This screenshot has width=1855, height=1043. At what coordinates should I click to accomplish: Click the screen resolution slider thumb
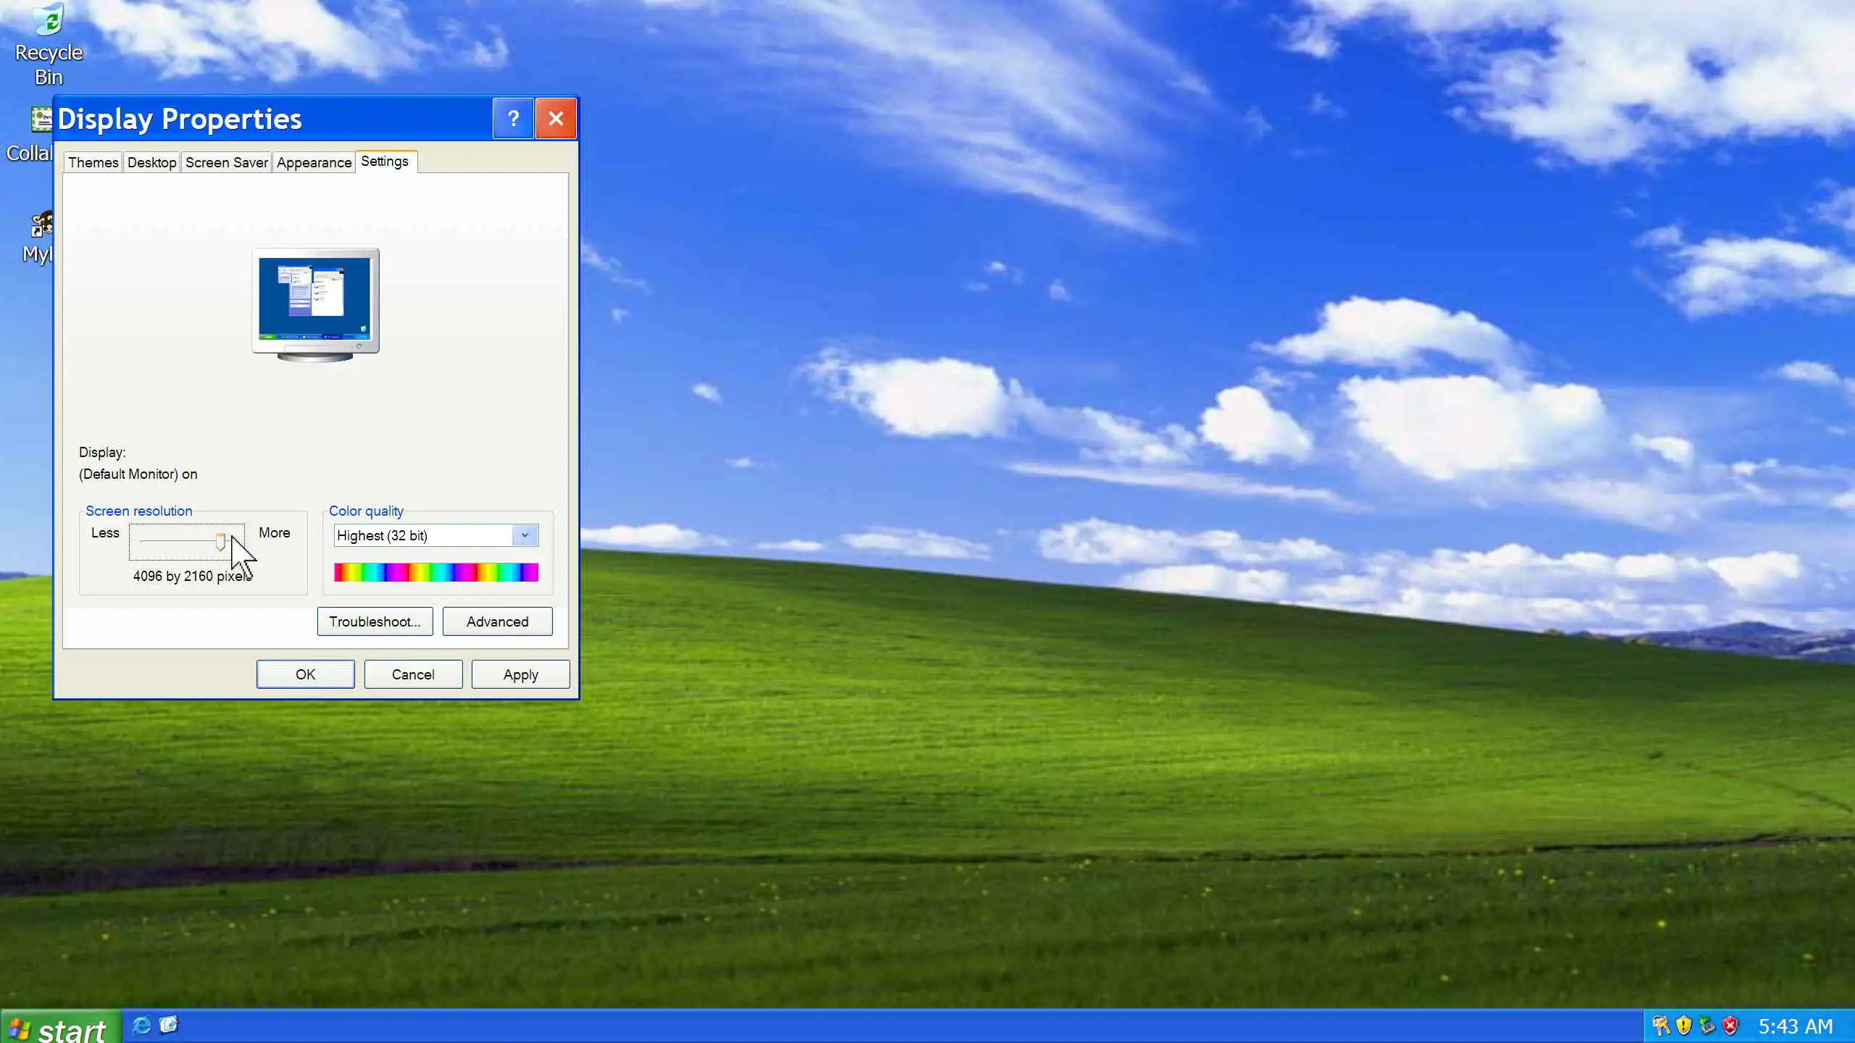[x=220, y=542]
